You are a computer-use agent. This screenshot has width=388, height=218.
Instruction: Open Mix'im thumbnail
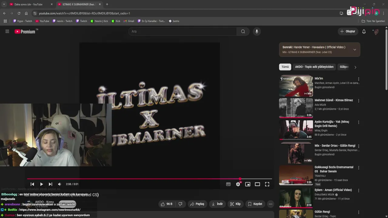[296, 86]
